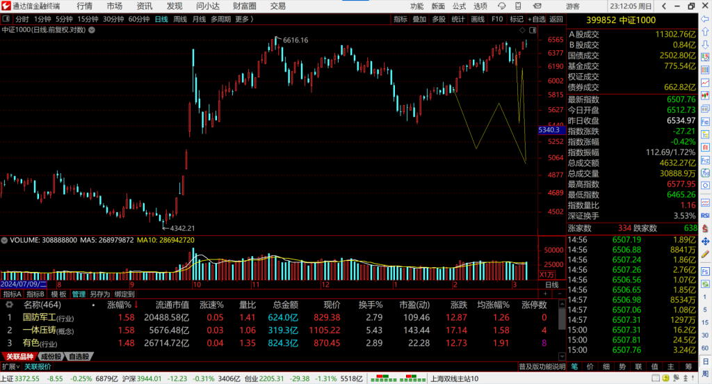Open the 行情 menu
The width and height of the screenshot is (712, 384).
click(x=84, y=6)
